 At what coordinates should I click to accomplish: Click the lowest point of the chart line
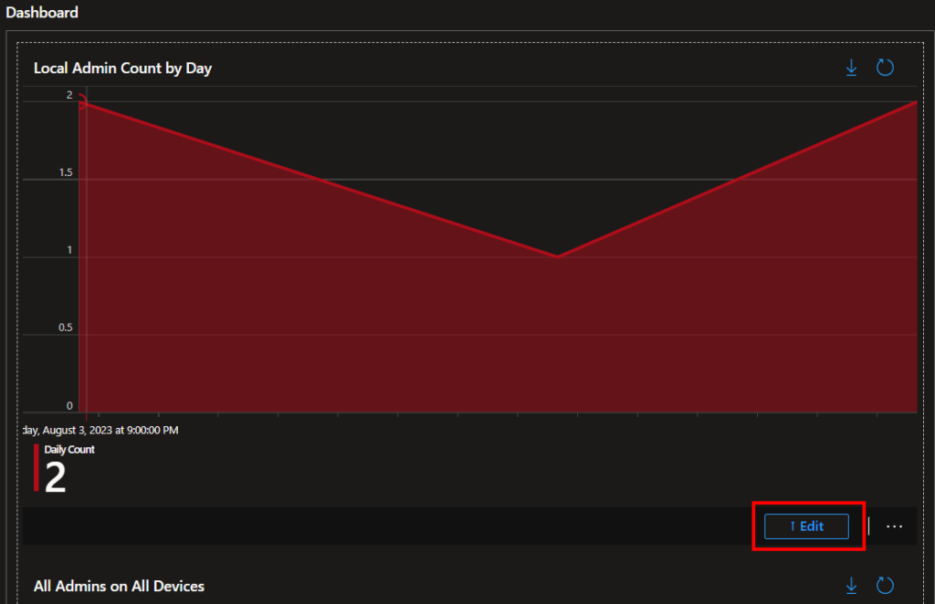pos(556,256)
